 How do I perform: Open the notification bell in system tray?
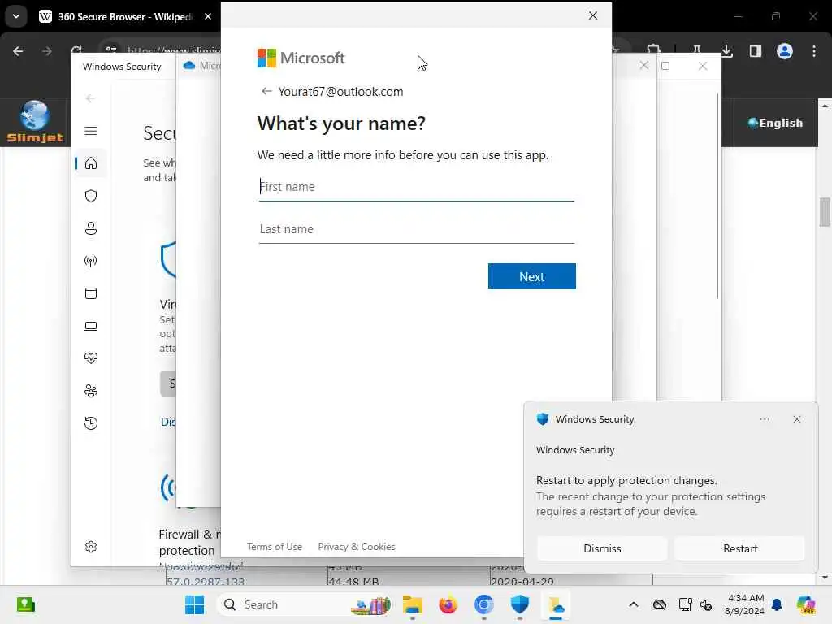[777, 604]
